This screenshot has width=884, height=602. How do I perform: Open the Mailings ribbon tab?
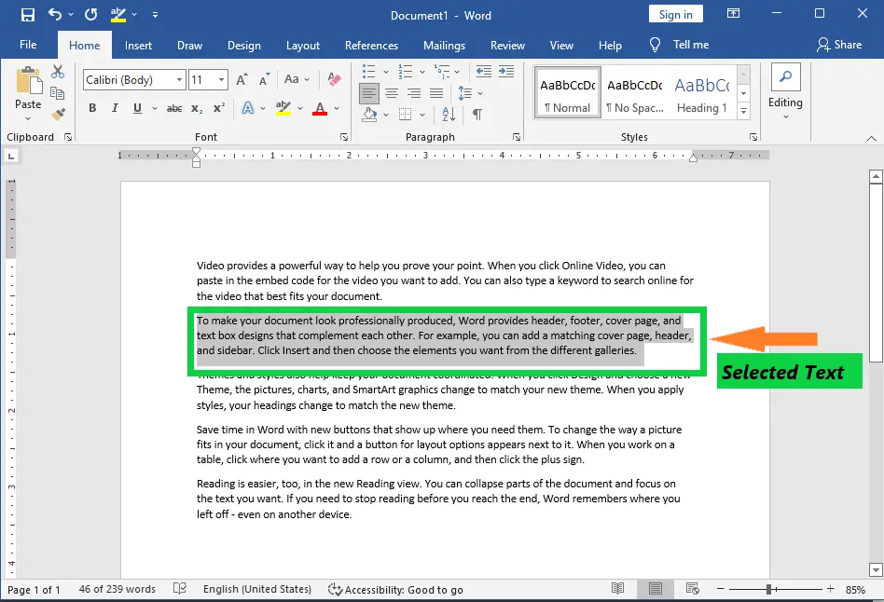(x=444, y=45)
